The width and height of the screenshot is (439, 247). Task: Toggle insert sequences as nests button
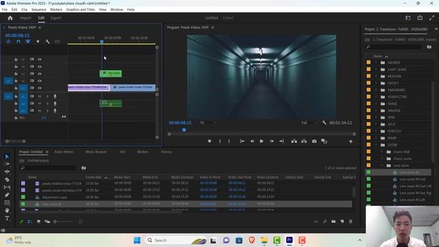(x=8, y=41)
